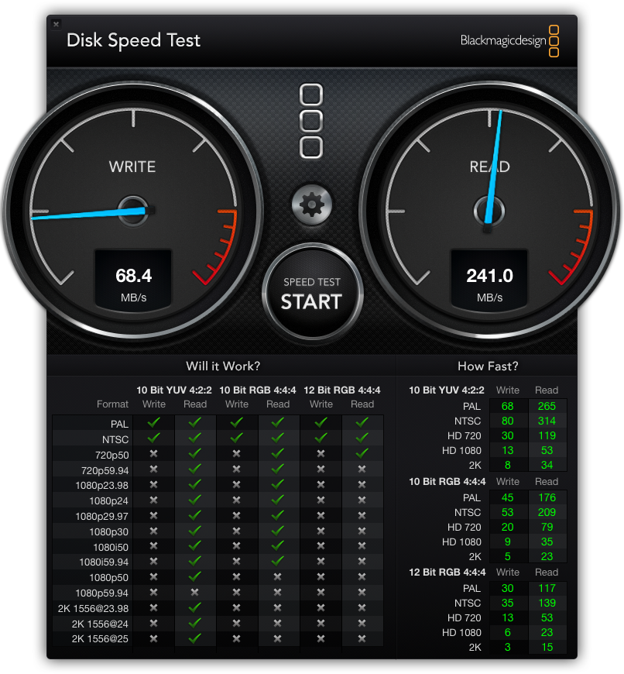Image resolution: width=624 pixels, height=674 pixels.
Task: Click 12 Bit RGB 2K read value 15
Action: pyautogui.click(x=547, y=647)
